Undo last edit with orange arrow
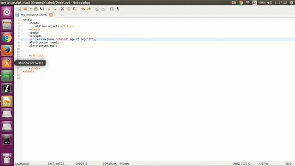295x166 pixels. click(83, 9)
